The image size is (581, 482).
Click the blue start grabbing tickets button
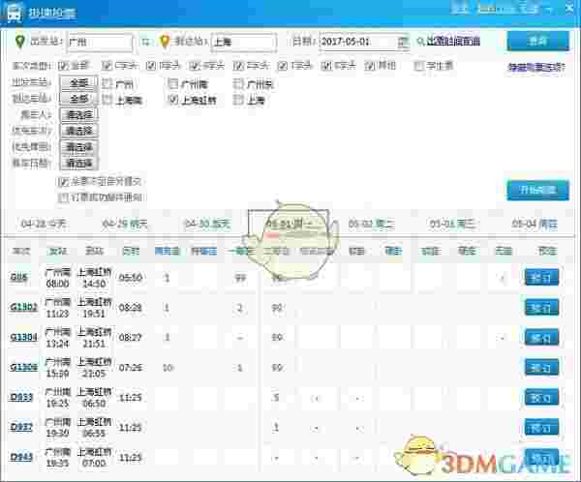click(537, 190)
